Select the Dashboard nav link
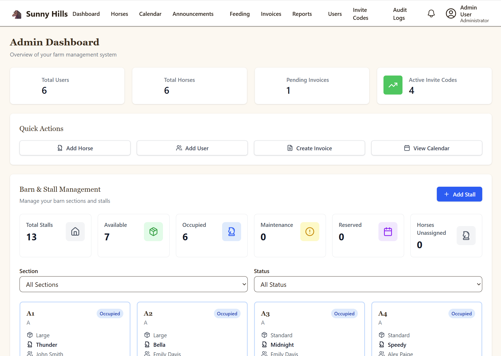The image size is (501, 356). (86, 14)
